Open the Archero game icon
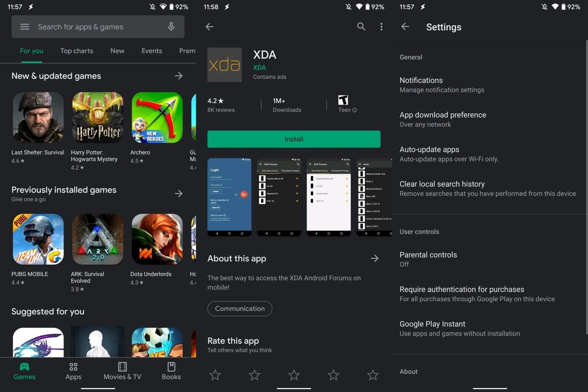 click(x=157, y=118)
